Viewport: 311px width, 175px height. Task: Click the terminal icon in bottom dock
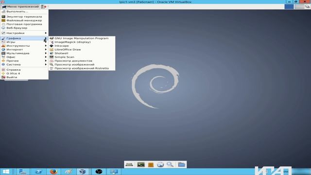[141, 164]
